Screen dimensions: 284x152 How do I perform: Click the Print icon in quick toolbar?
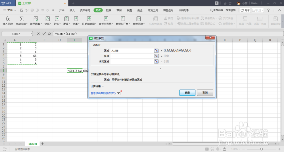pyautogui.click(x=32, y=10)
